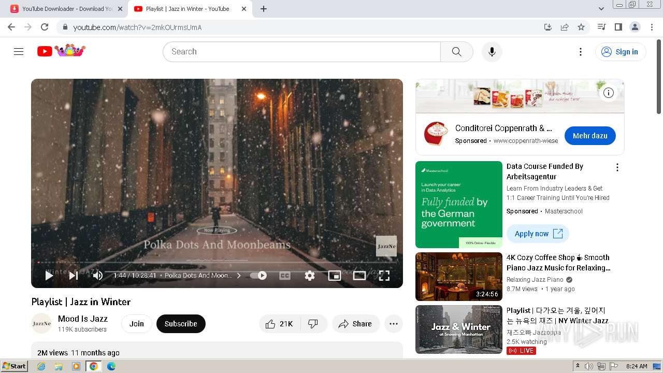The height and width of the screenshot is (373, 663).
Task: Enter full screen mode
Action: (x=384, y=276)
